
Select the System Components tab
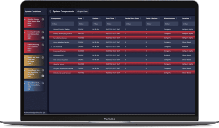click(63, 12)
